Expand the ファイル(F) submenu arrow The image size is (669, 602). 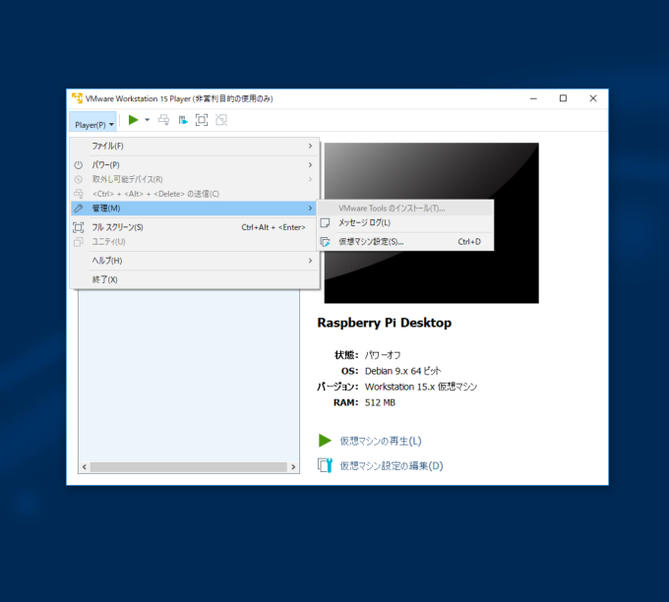tap(310, 146)
